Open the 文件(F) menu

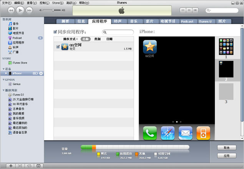pos(6,3)
